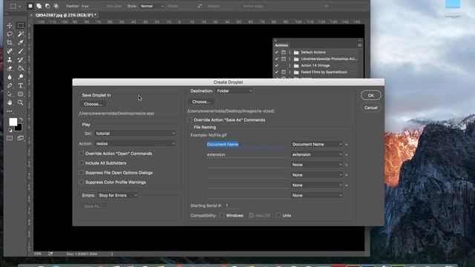Image resolution: width=475 pixels, height=267 pixels.
Task: Click the foreground color swatch
Action: click(x=13, y=122)
